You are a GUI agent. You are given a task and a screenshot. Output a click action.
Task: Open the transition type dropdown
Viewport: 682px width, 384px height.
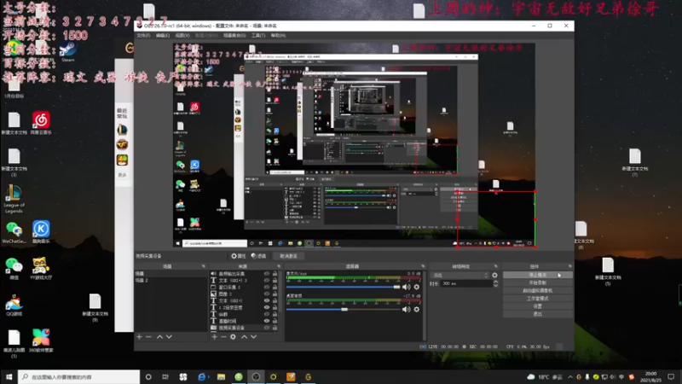click(460, 275)
